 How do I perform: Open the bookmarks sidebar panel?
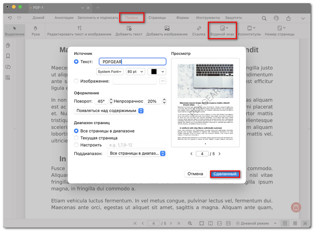pyautogui.click(x=8, y=56)
